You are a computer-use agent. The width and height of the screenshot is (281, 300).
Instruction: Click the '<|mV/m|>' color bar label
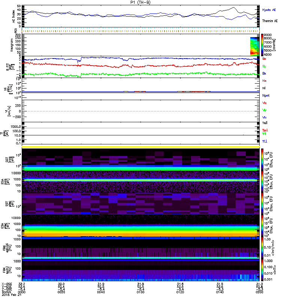pos(274,248)
